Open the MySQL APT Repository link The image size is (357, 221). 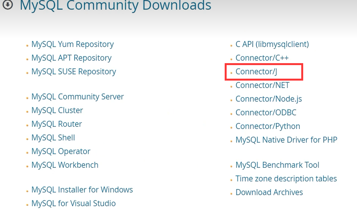point(72,58)
